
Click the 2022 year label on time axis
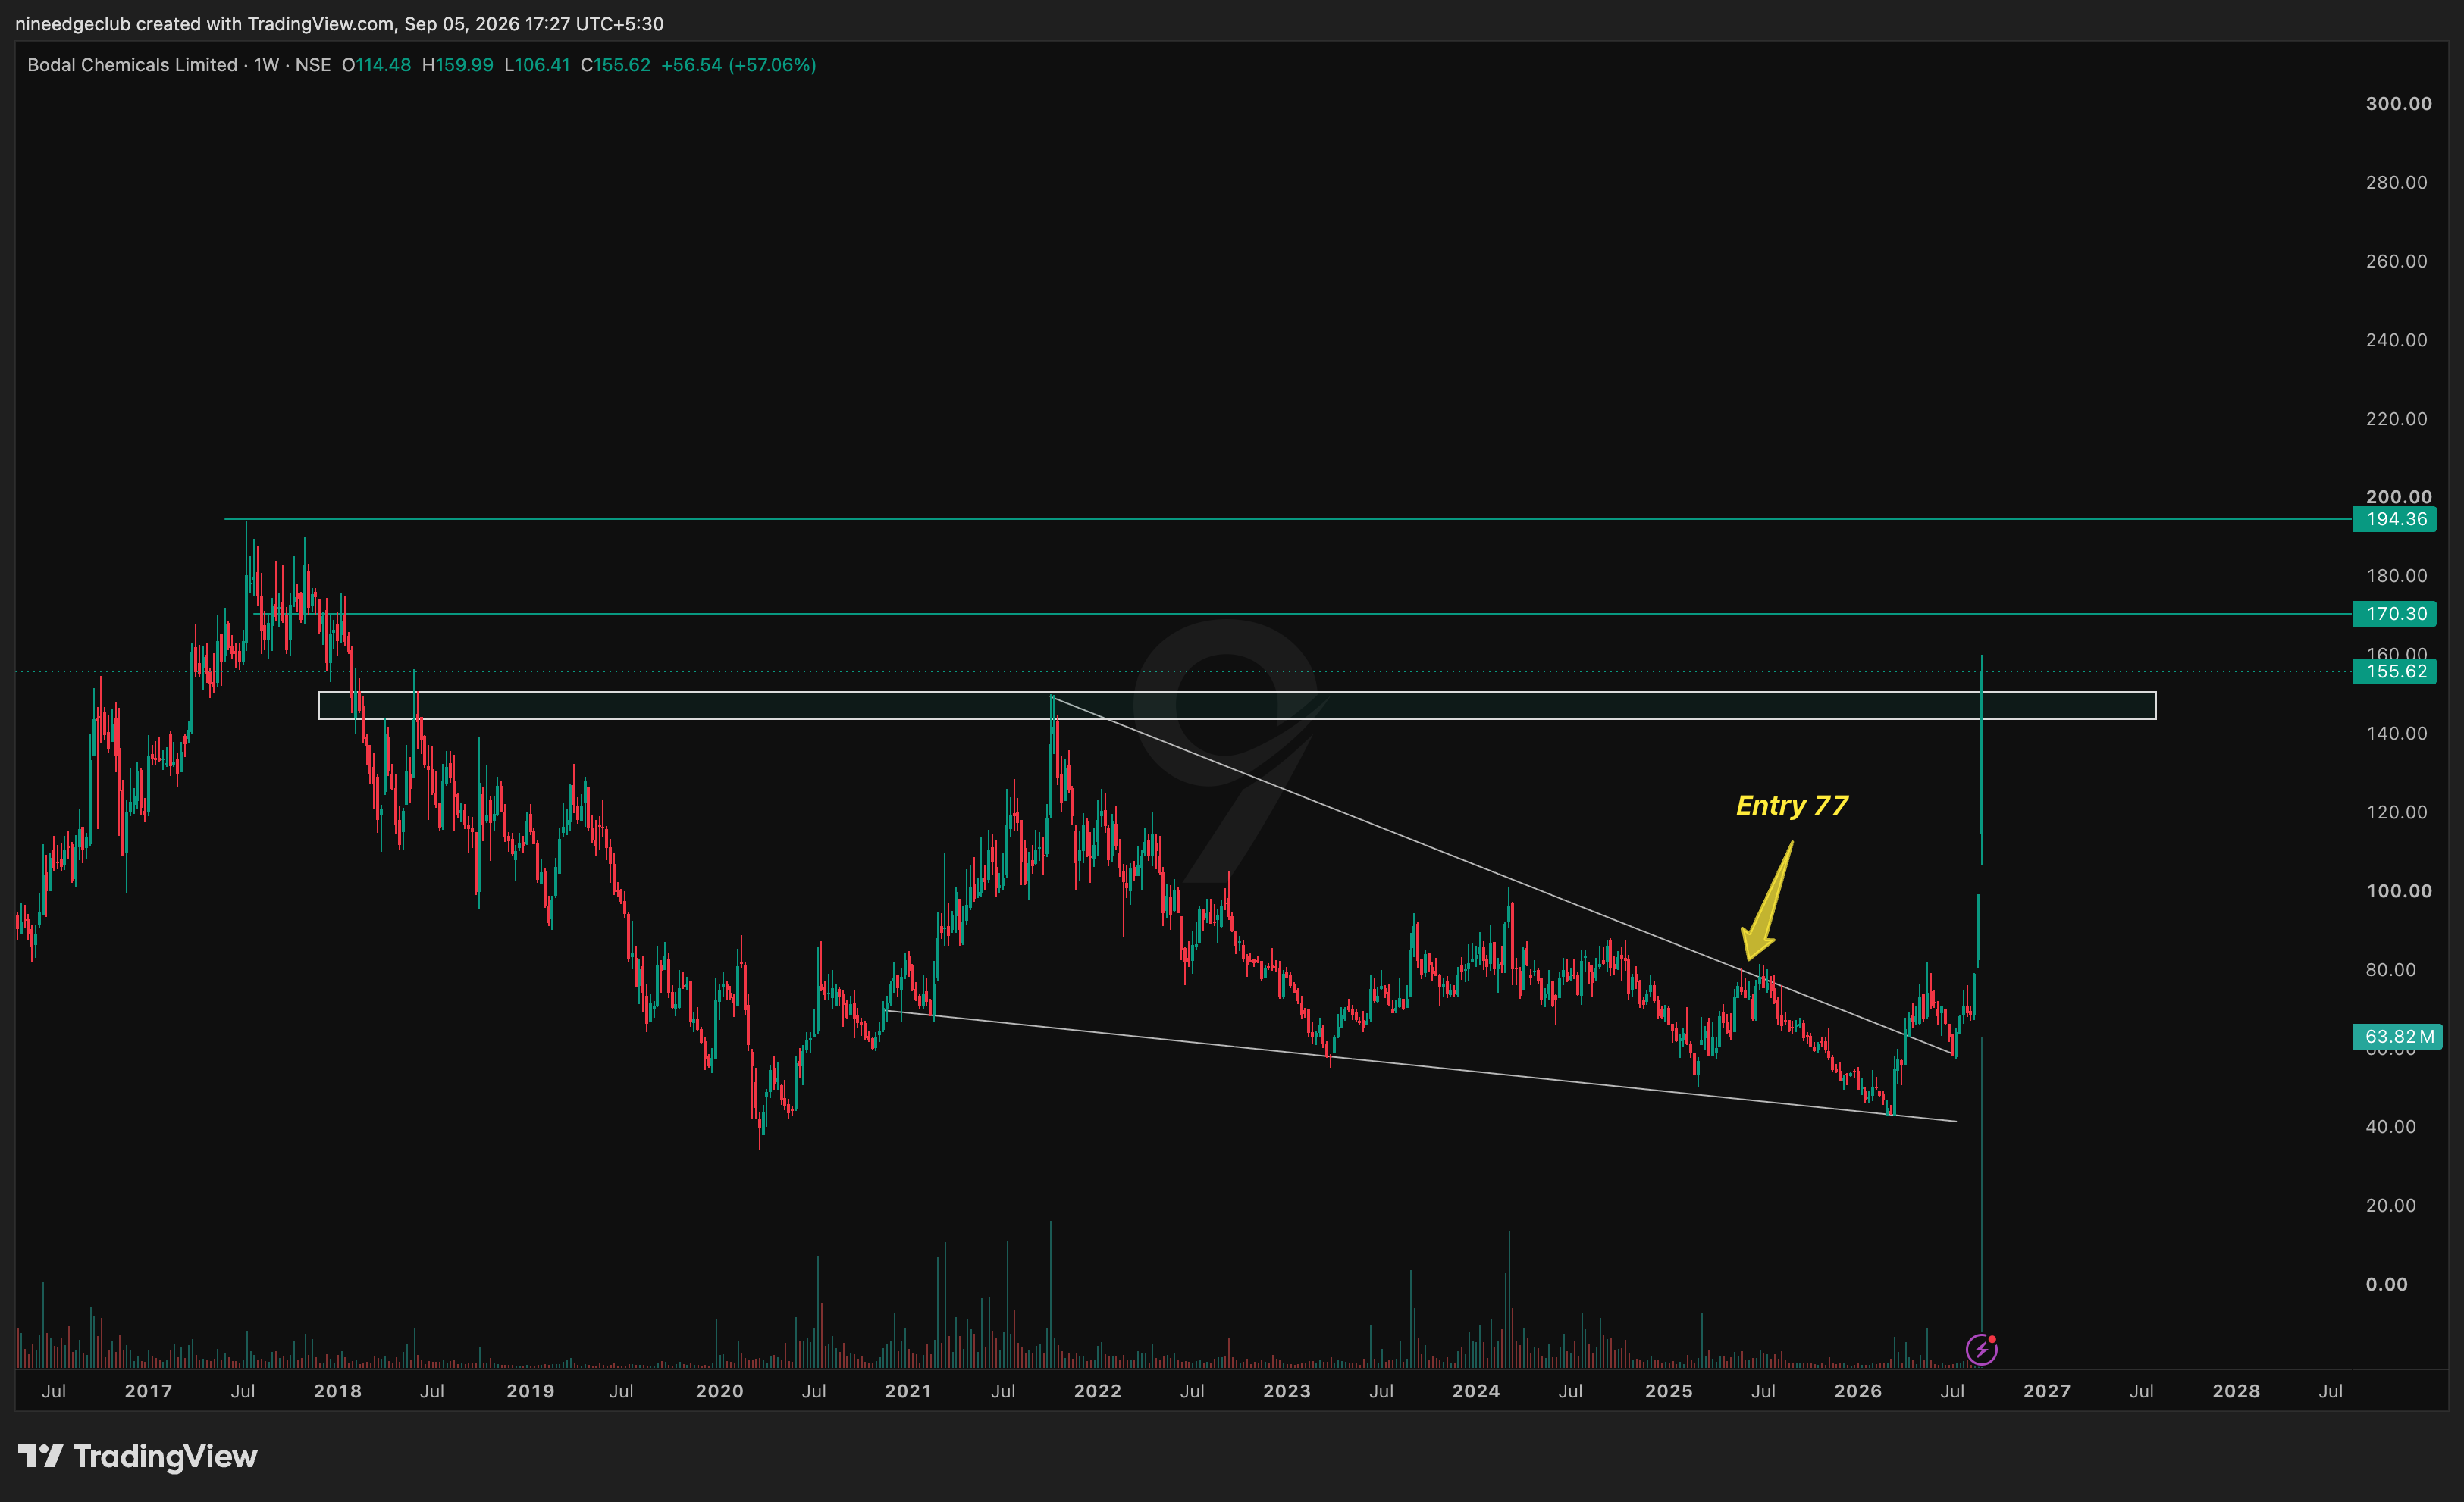click(1097, 1391)
